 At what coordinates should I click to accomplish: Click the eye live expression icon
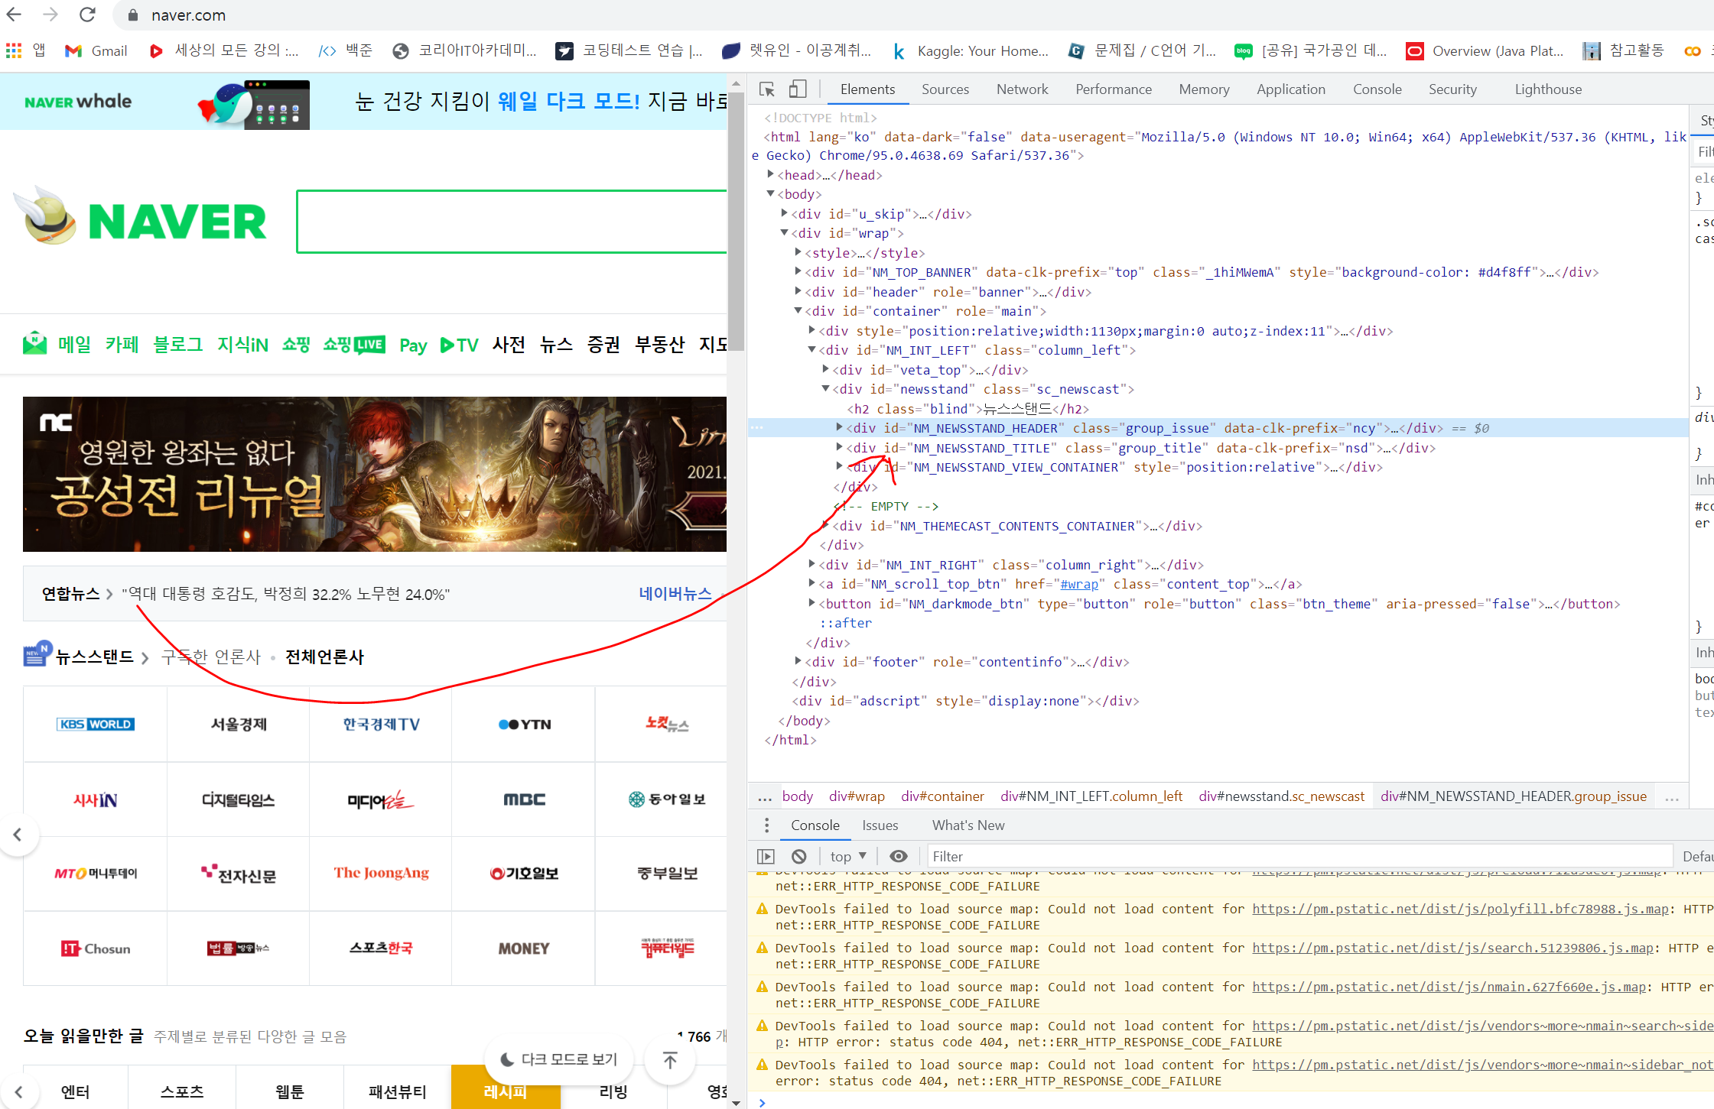click(x=899, y=856)
